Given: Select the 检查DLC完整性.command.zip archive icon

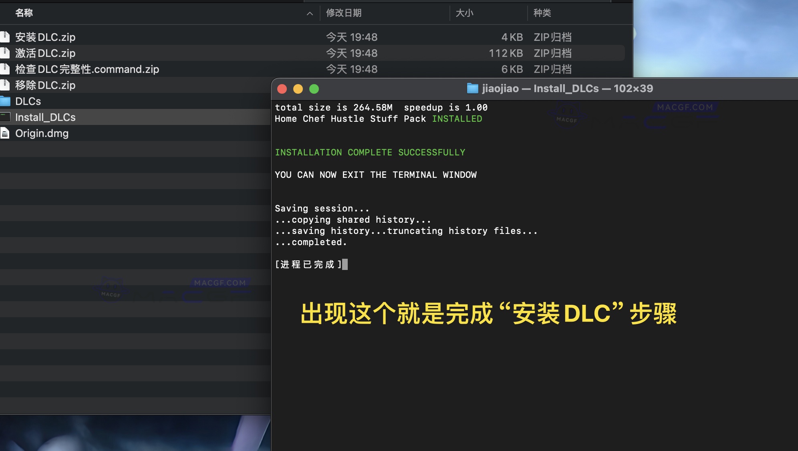Looking at the screenshot, I should tap(6, 68).
